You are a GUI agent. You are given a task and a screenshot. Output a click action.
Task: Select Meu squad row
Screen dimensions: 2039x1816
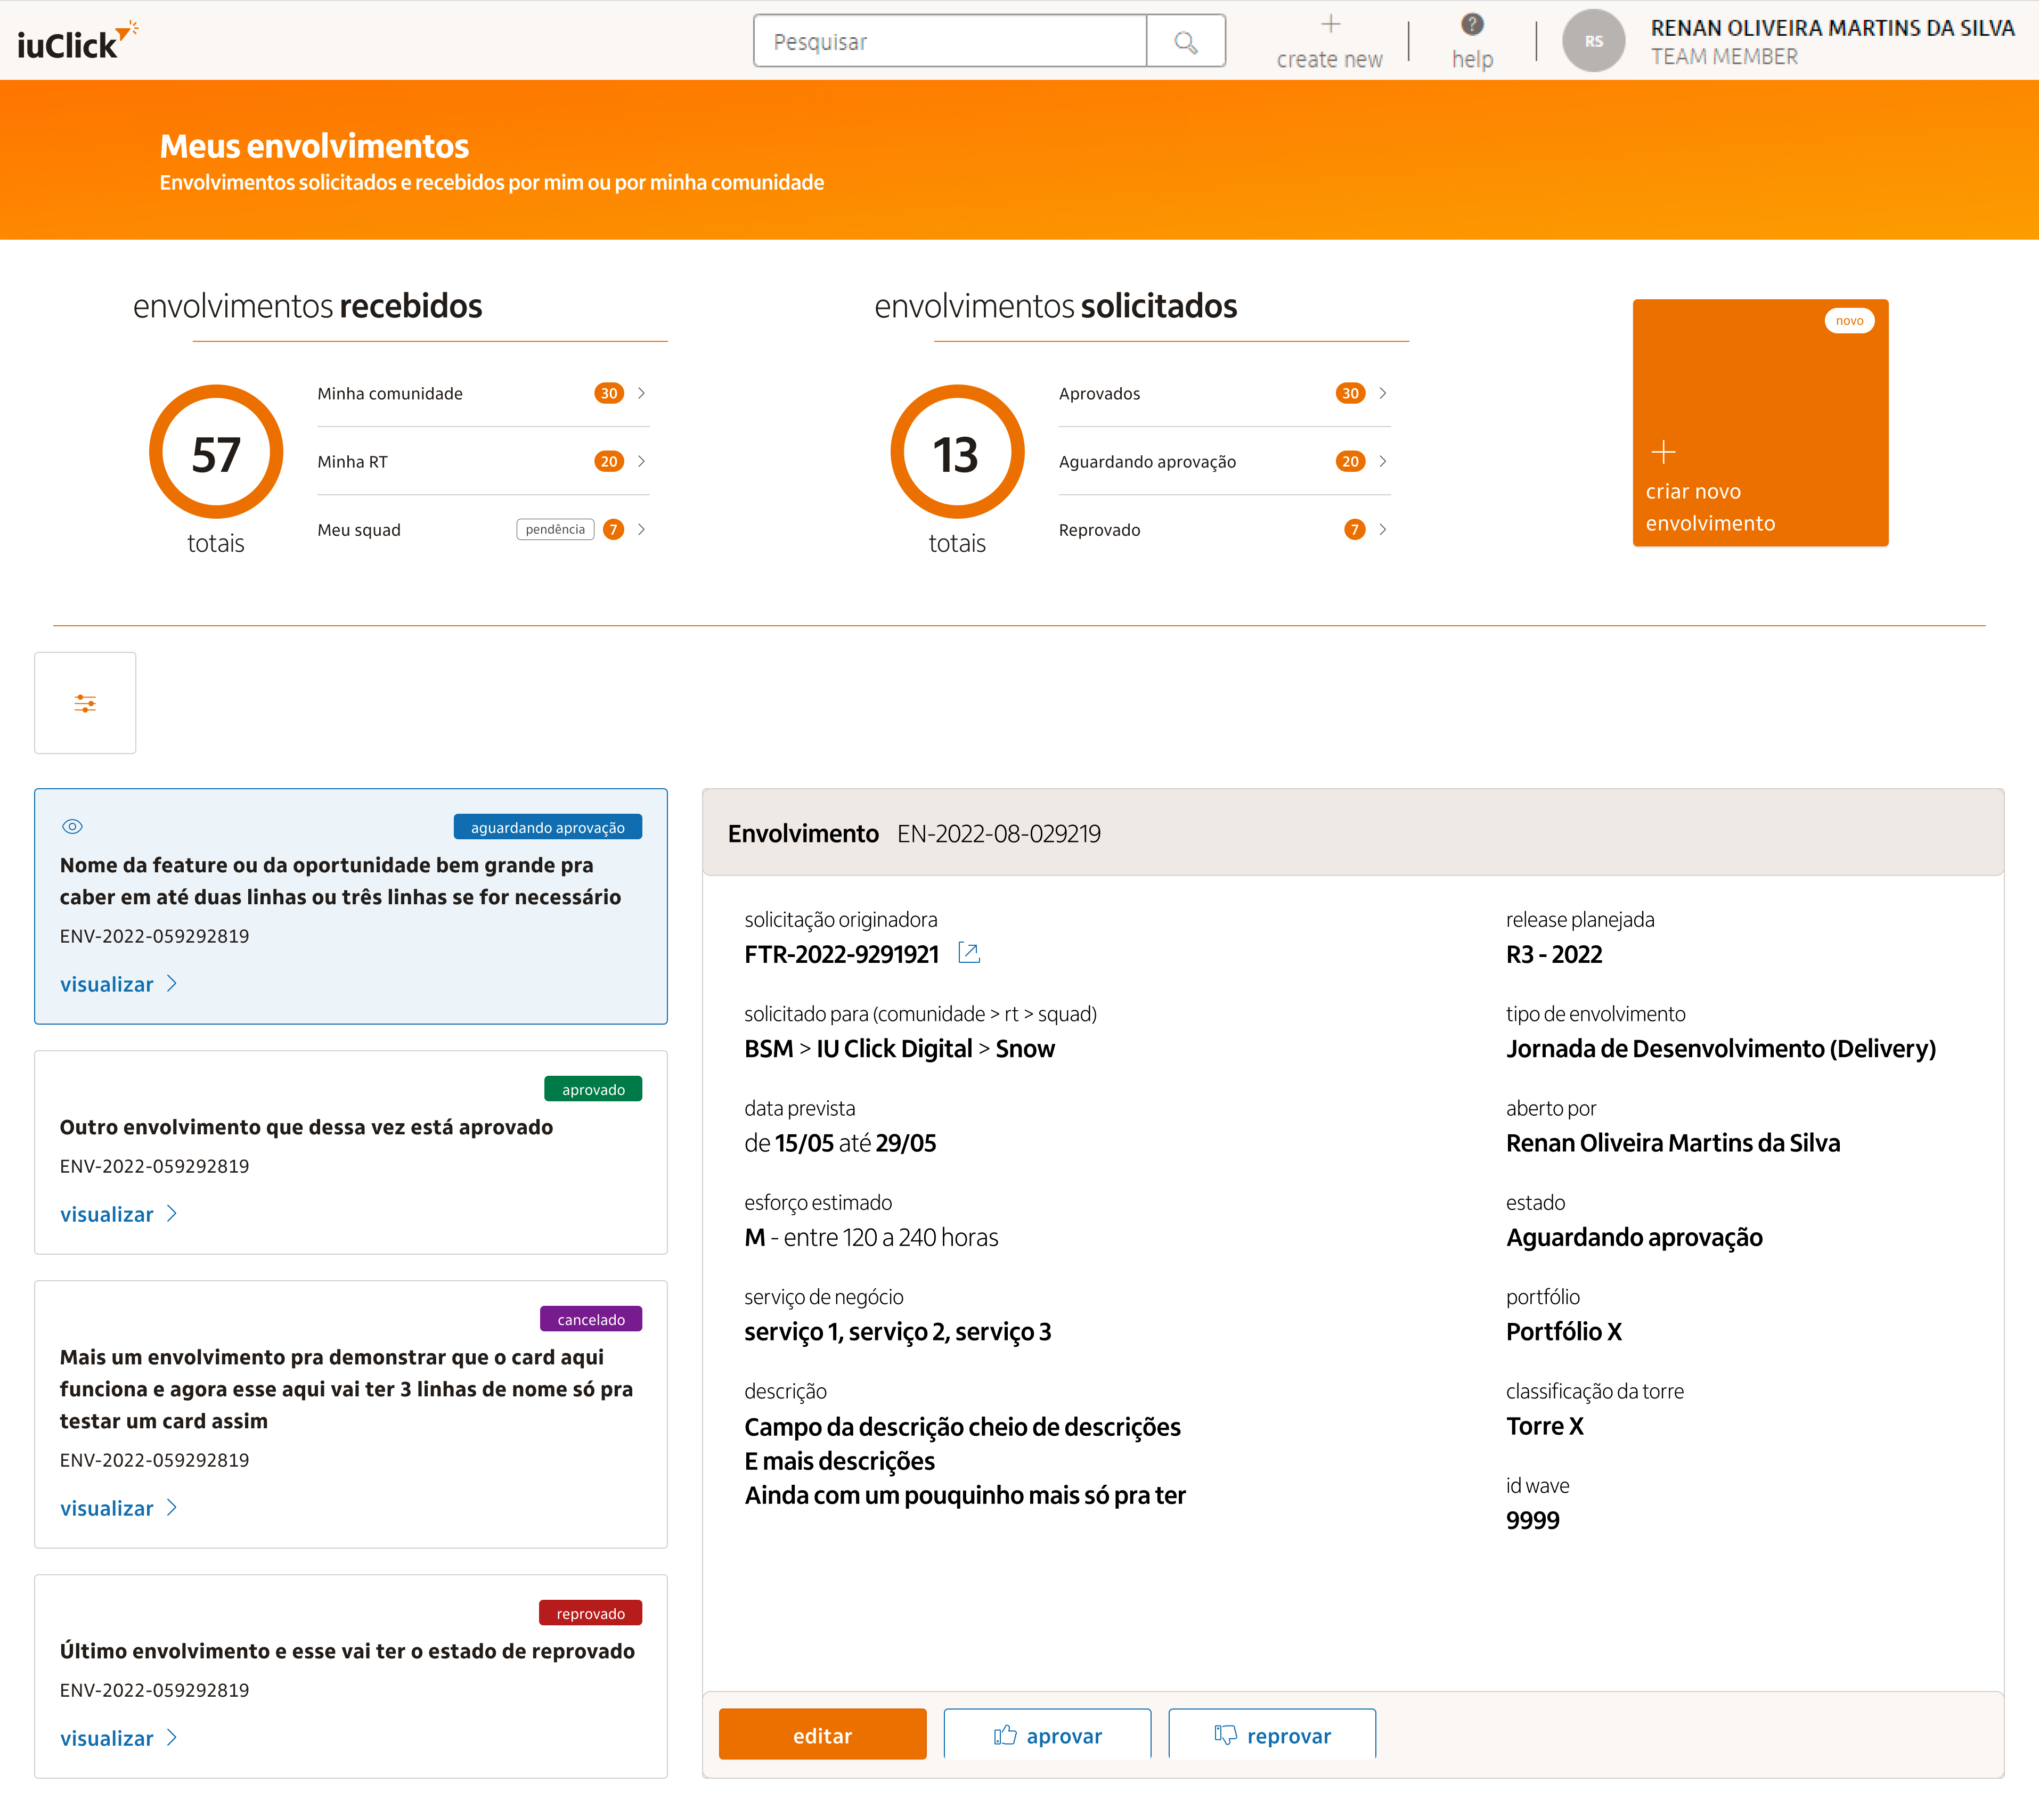(x=483, y=529)
